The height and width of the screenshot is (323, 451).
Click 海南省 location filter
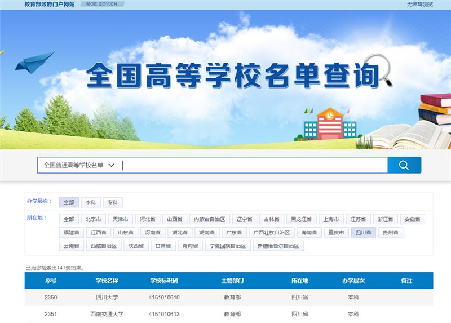(x=309, y=232)
